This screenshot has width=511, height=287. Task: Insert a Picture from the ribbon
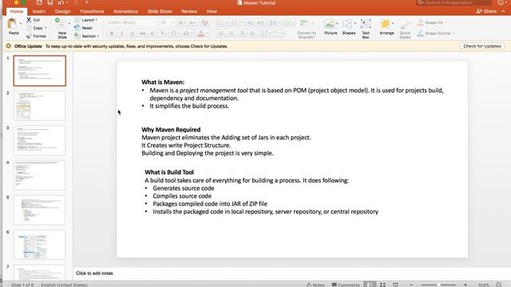pyautogui.click(x=329, y=24)
